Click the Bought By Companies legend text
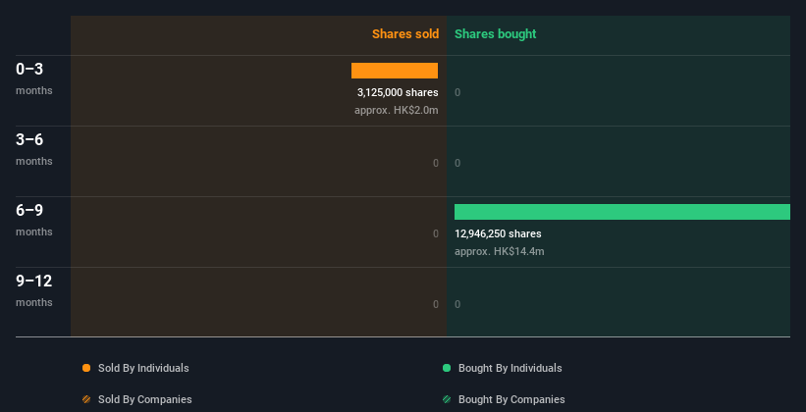This screenshot has width=806, height=412. (x=511, y=399)
